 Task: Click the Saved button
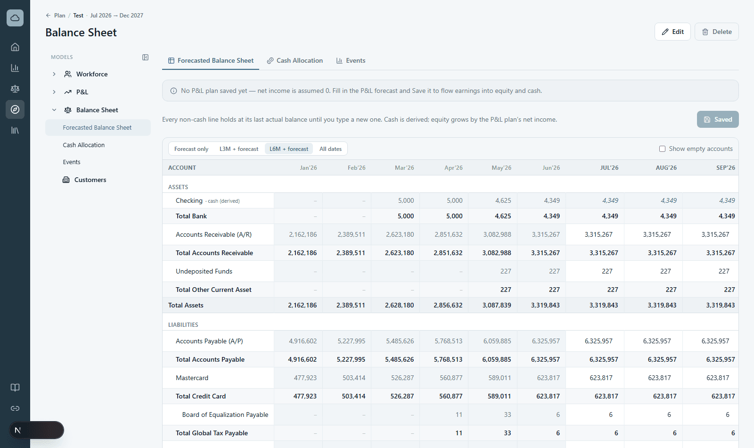click(718, 119)
